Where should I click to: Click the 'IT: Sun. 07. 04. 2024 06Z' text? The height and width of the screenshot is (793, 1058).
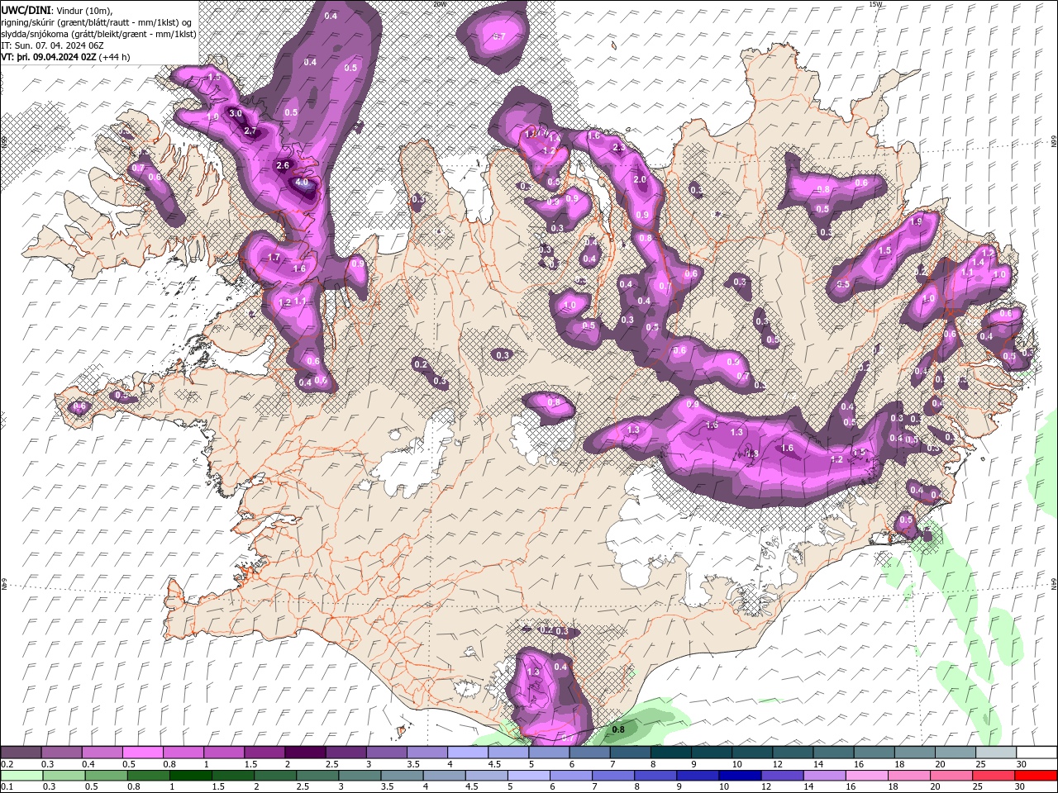52,45
